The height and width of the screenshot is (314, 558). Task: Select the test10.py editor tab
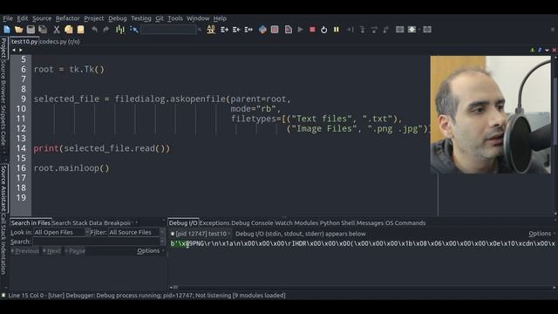(x=24, y=41)
